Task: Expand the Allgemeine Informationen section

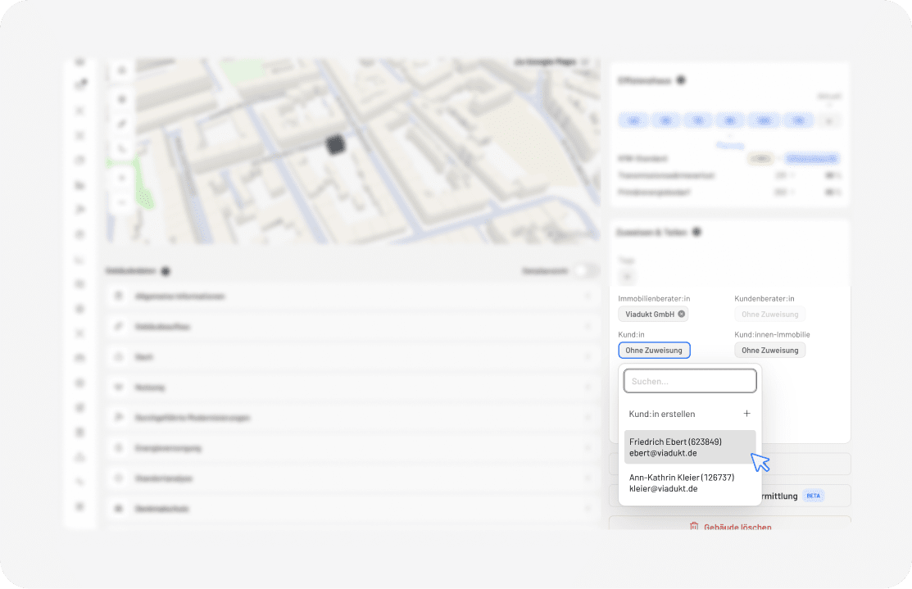Action: click(x=352, y=297)
